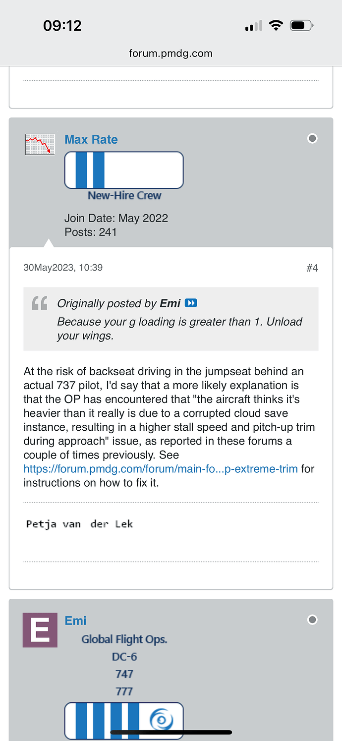Open Max Rate's stock chart avatar
Image resolution: width=342 pixels, height=741 pixels.
pos(40,144)
